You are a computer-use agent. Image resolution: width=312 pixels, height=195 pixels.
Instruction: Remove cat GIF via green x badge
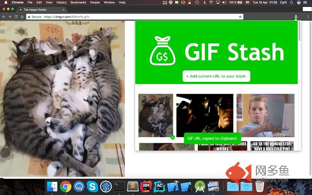click(173, 137)
